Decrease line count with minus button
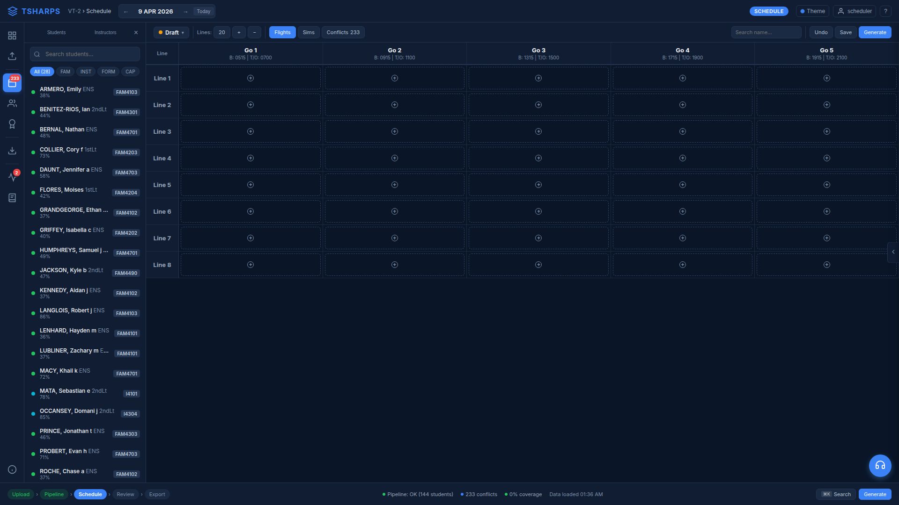 [254, 32]
